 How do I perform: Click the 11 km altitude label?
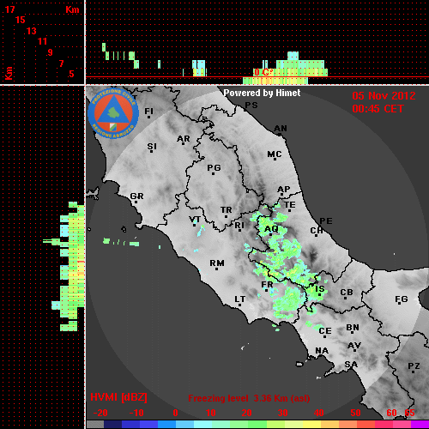[x=42, y=41]
